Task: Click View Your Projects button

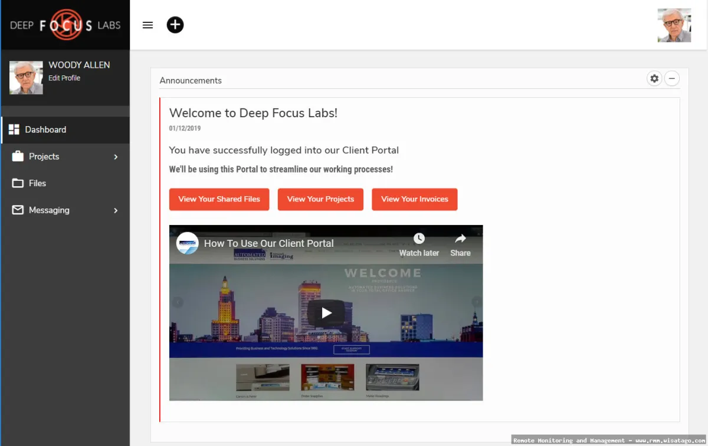Action: [x=320, y=199]
